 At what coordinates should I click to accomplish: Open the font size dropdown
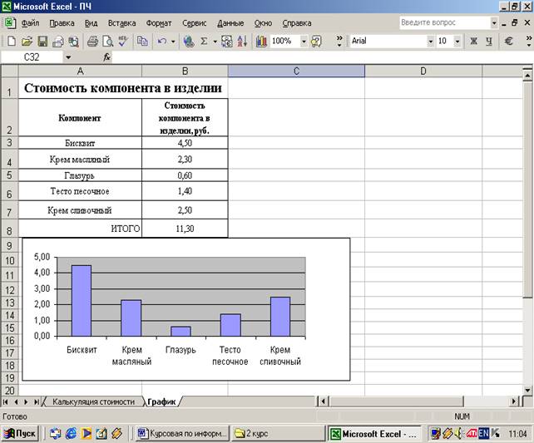tap(457, 41)
